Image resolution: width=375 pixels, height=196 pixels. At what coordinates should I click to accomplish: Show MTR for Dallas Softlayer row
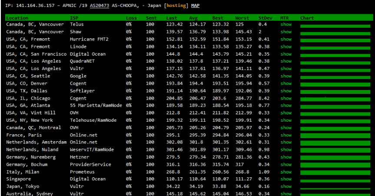(286, 91)
